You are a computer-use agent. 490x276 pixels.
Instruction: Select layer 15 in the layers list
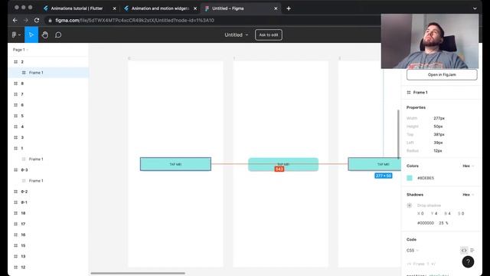[x=48, y=245]
